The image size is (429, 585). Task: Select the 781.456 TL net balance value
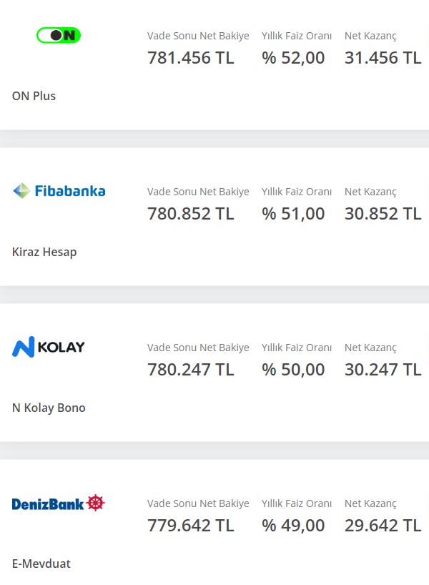pos(191,58)
